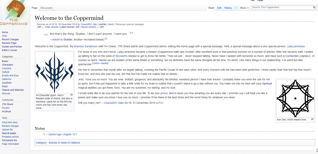Click the citation needed link
318x154 pixels.
click(x=100, y=63)
